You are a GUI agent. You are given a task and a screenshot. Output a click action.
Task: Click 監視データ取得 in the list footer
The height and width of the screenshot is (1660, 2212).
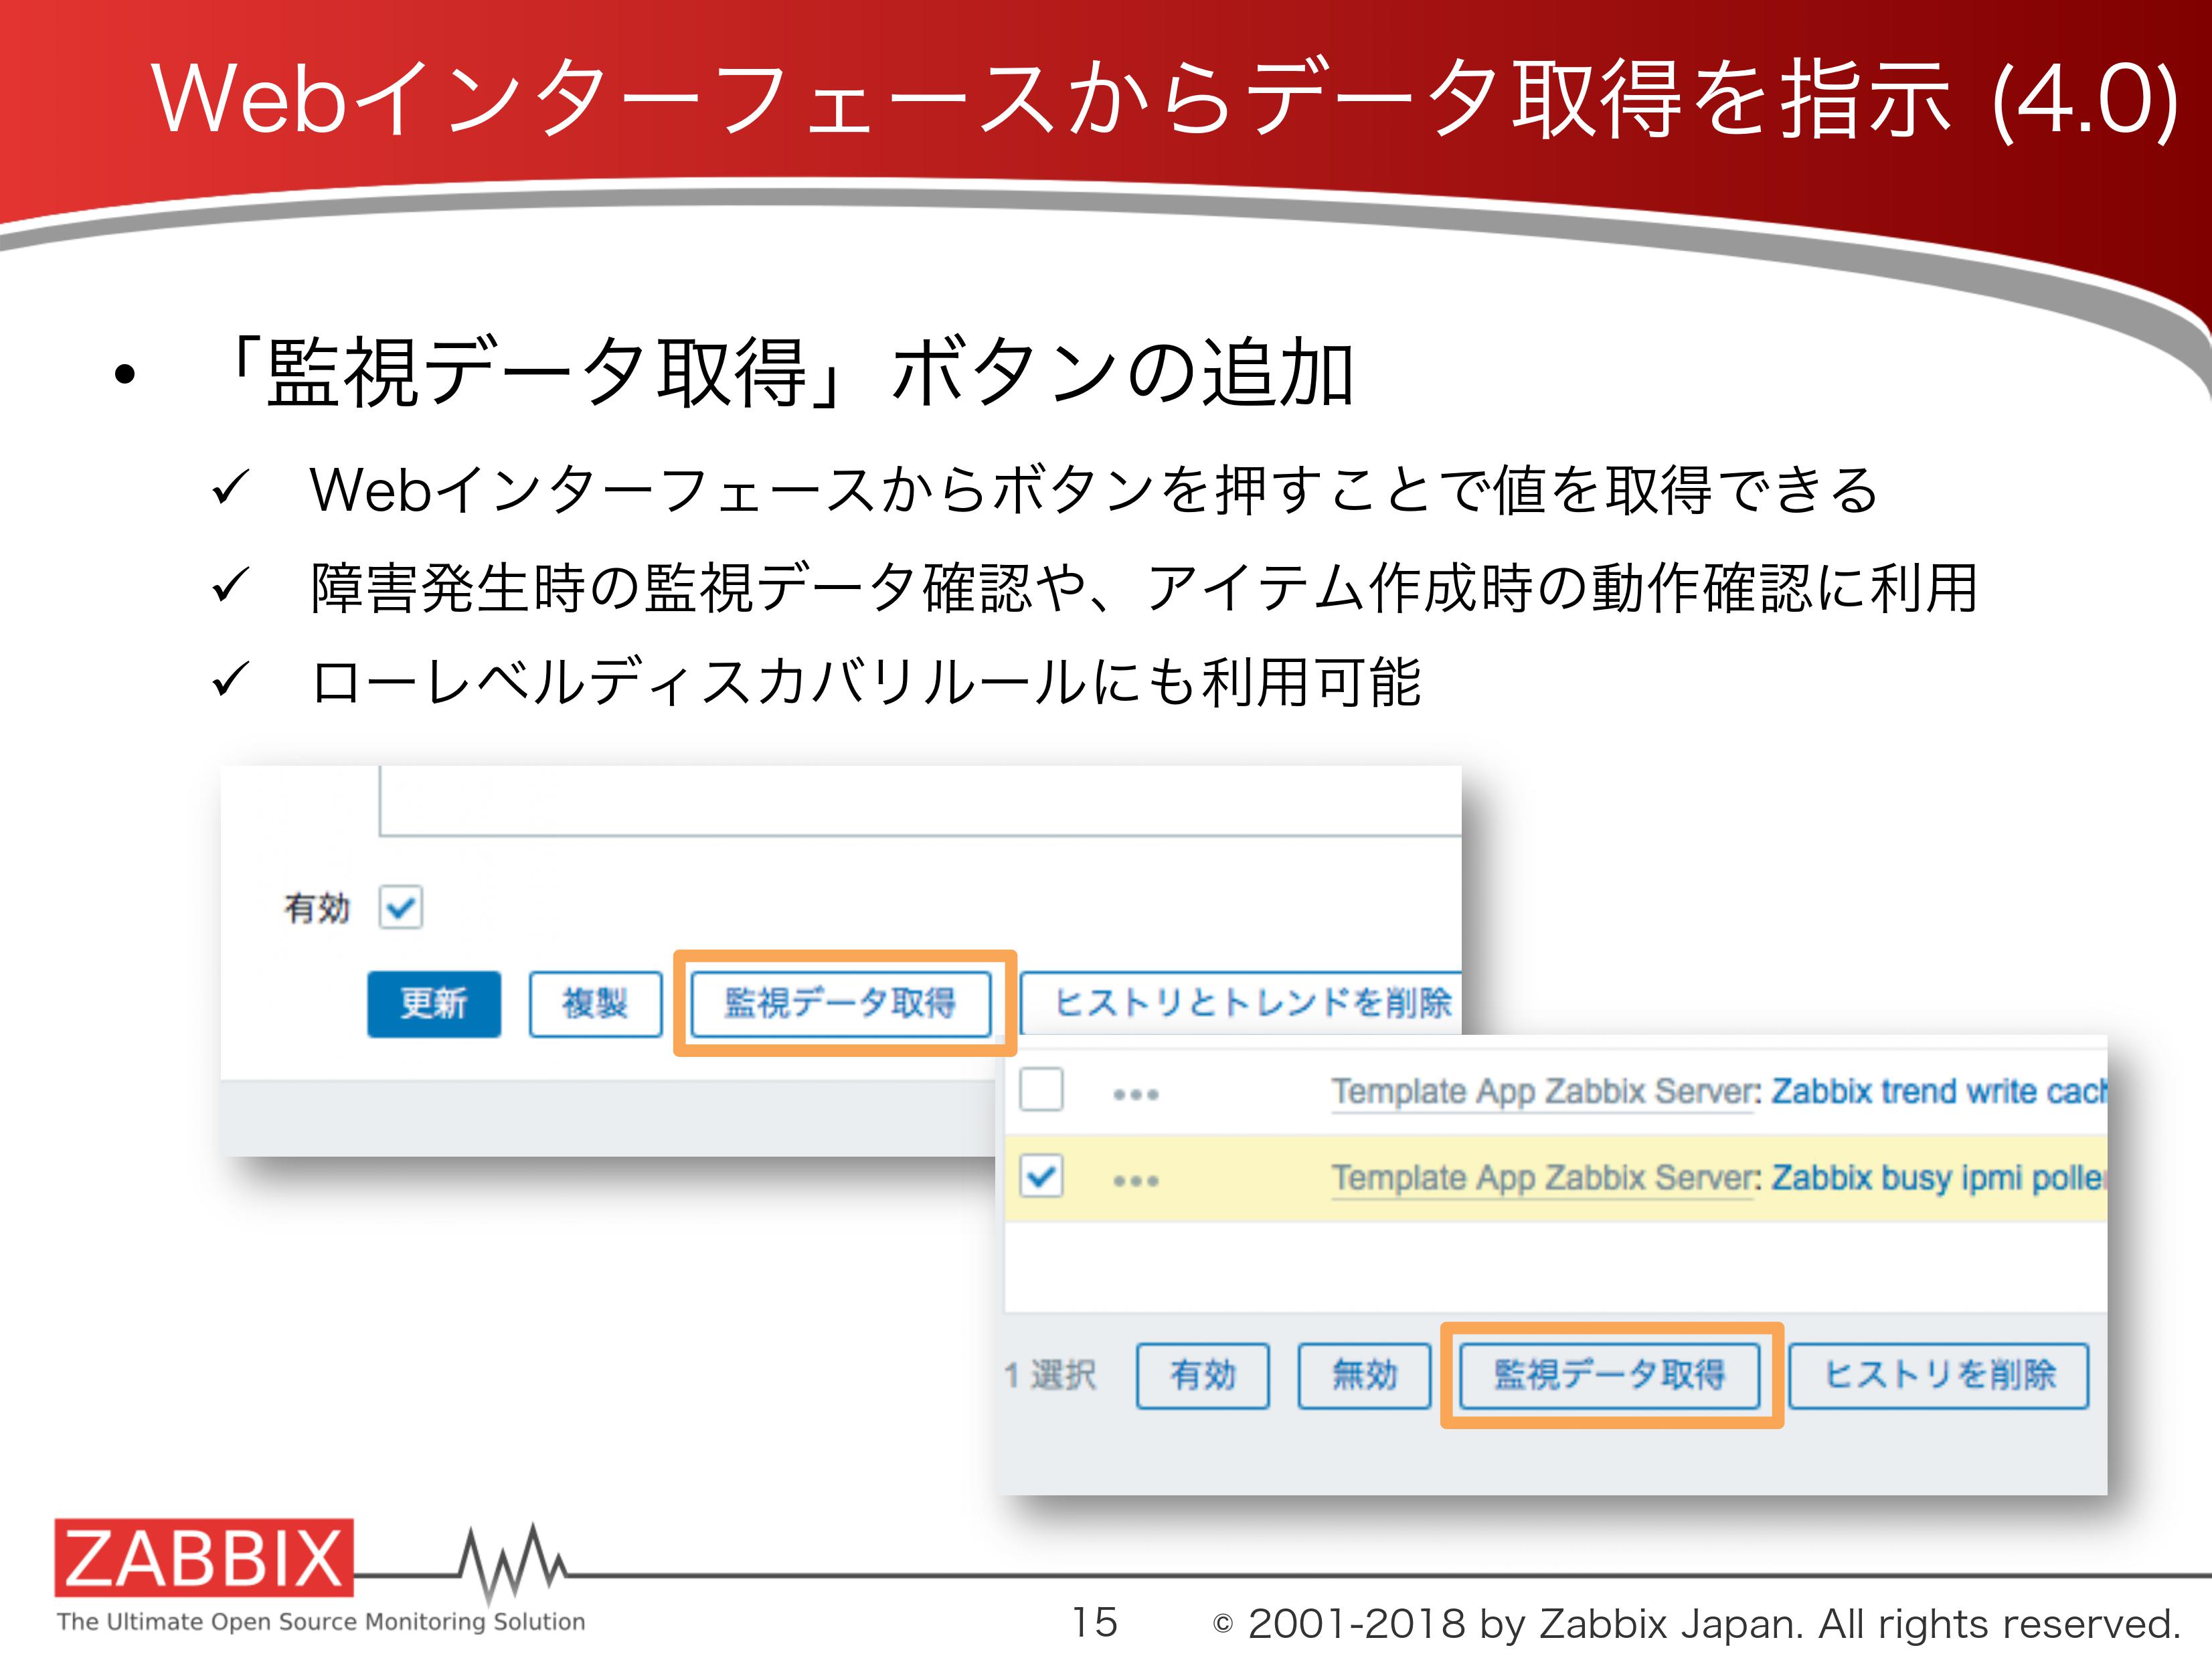click(x=1610, y=1376)
